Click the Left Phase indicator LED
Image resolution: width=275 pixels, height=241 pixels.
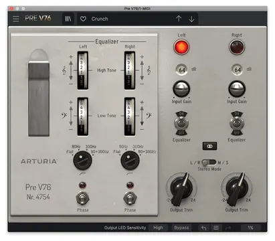tap(82, 185)
